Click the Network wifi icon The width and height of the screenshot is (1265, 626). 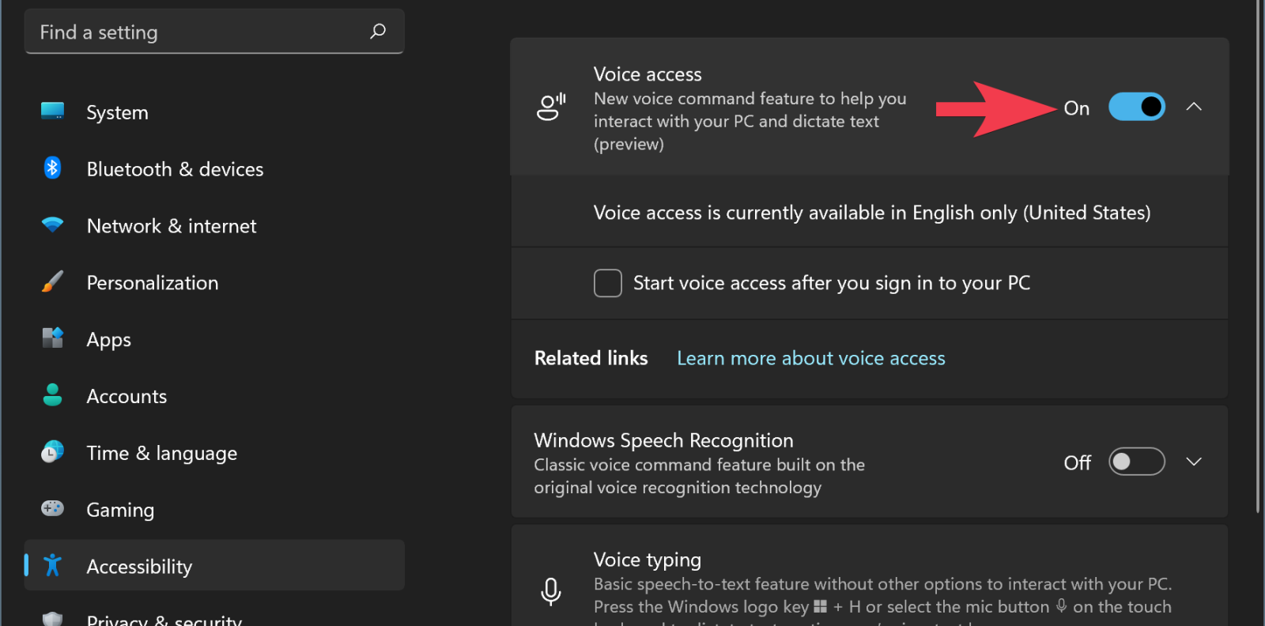tap(52, 224)
